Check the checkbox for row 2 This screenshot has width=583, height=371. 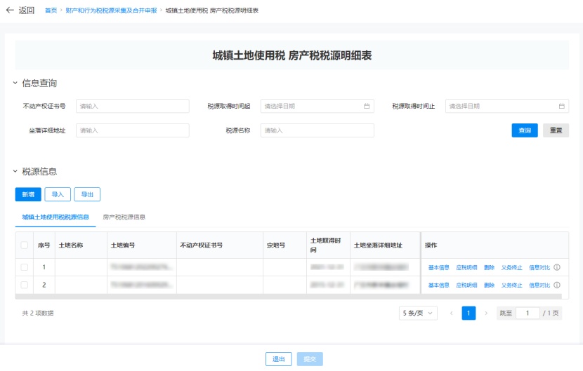tap(25, 285)
